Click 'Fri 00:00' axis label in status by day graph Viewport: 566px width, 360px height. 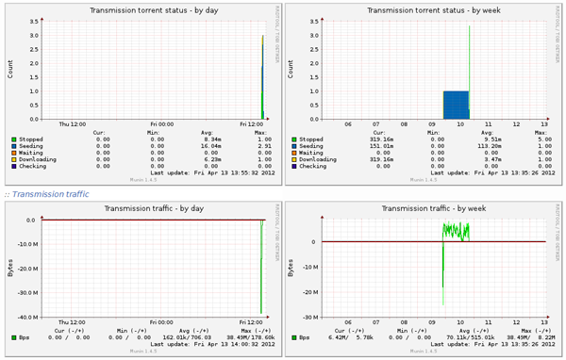pyautogui.click(x=162, y=124)
